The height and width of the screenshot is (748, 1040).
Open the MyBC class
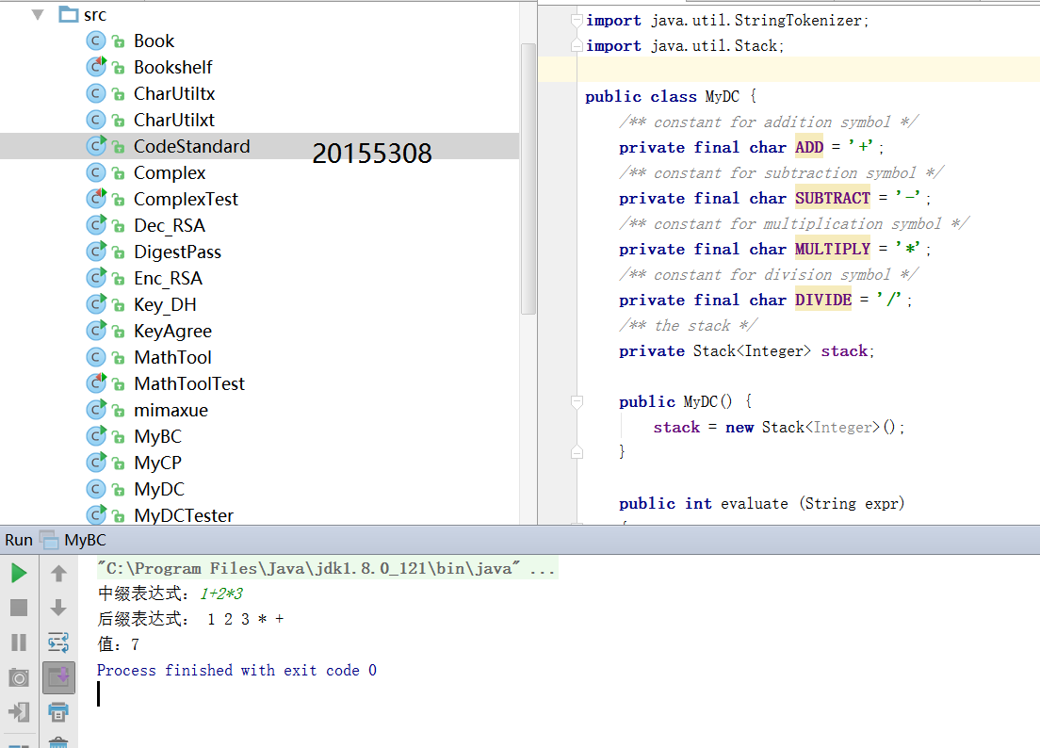coord(158,437)
